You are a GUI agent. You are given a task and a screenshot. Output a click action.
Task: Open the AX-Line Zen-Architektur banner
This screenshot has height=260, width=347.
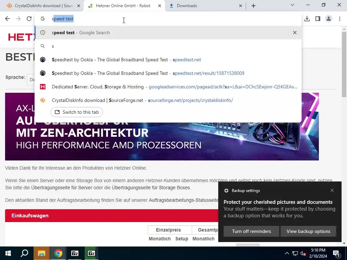click(162, 127)
